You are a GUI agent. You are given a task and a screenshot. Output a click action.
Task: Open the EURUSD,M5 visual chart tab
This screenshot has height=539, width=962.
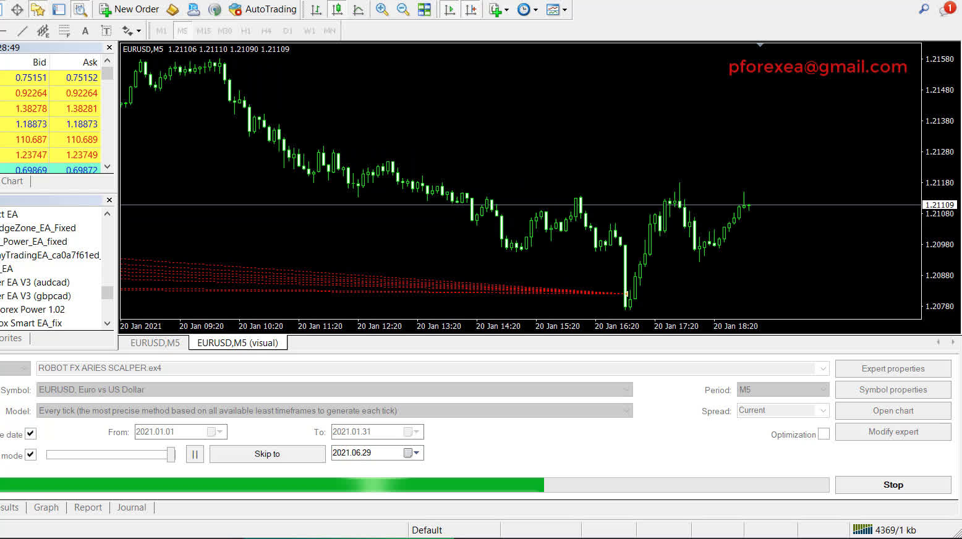coord(238,342)
